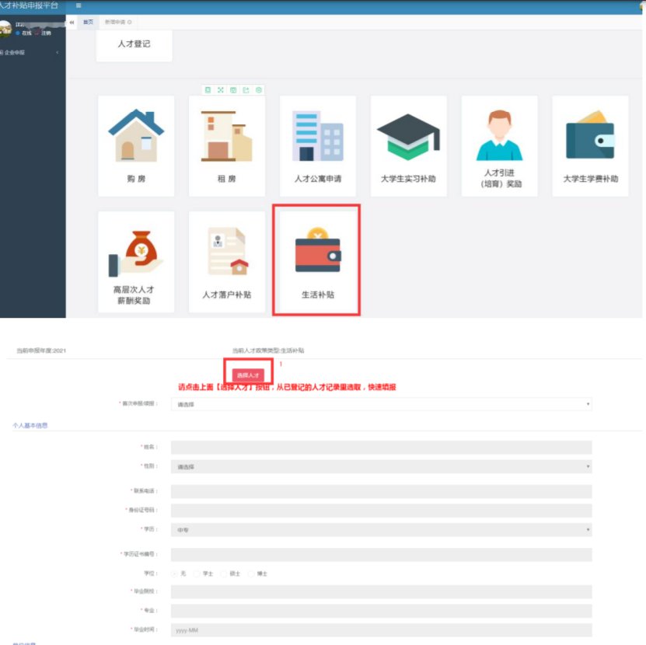Click the 当前人才政策类型:生活补贴 text
The height and width of the screenshot is (645, 646).
point(268,350)
